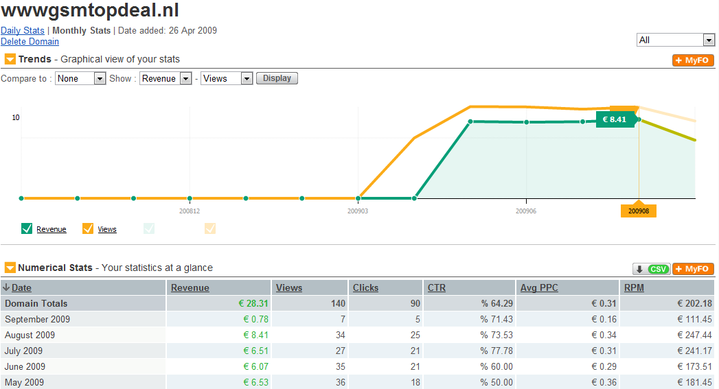Sort the table by Views column header
This screenshot has height=389, width=719.
(289, 287)
